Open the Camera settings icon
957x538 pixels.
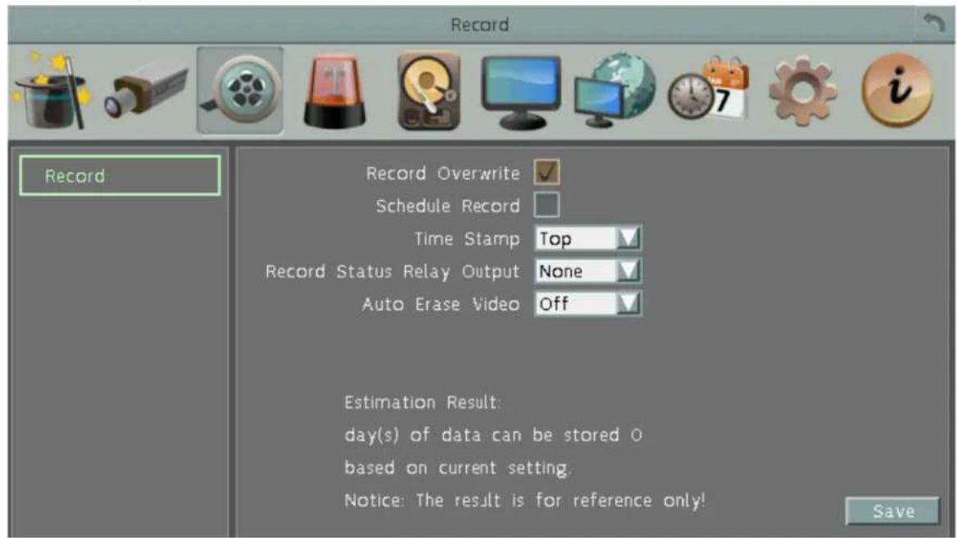(147, 92)
